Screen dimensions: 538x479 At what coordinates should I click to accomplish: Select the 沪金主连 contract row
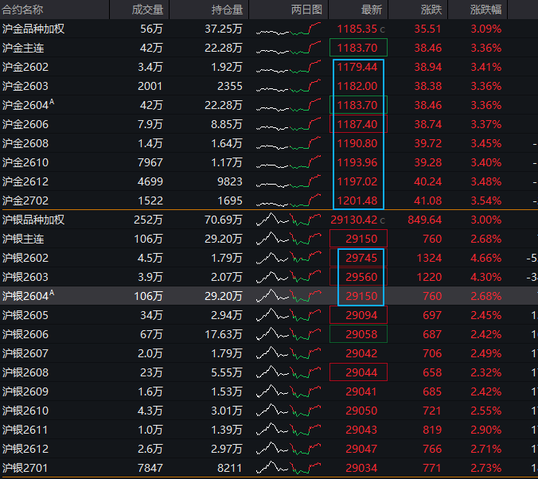coord(23,48)
